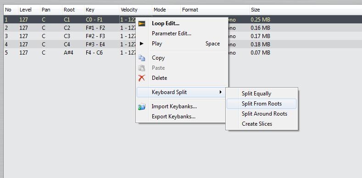Viewport: 362px width, 178px height.
Task: Click size value 0.16 MB
Action: pos(261,28)
